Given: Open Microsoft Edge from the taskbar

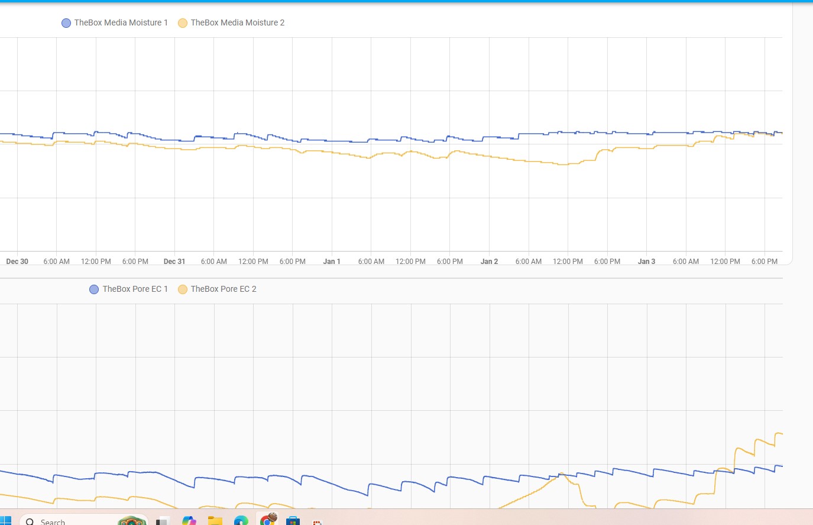Looking at the screenshot, I should pos(241,520).
